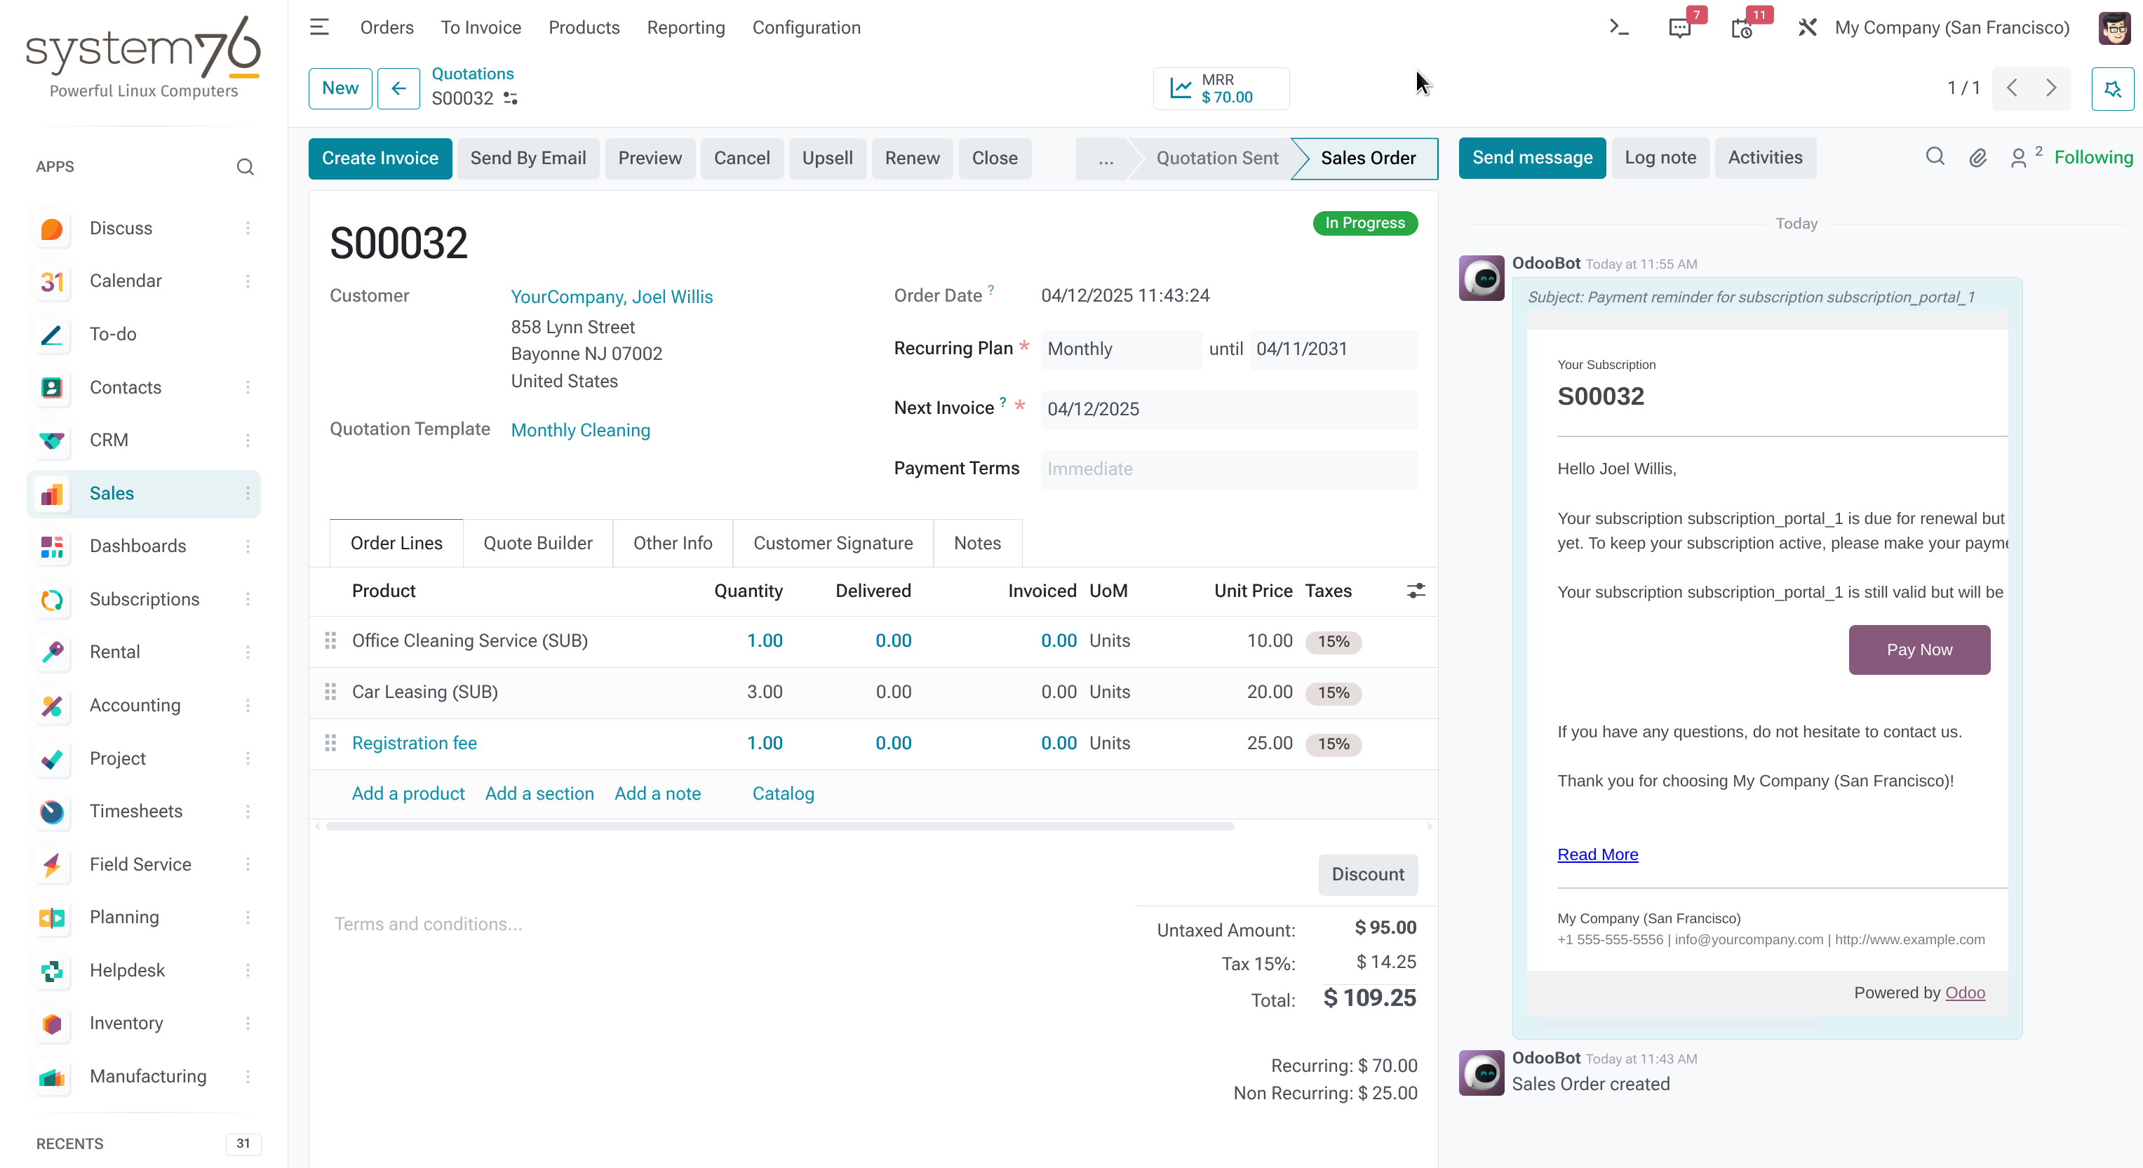
Task: Click the until end date field
Action: (1334, 349)
